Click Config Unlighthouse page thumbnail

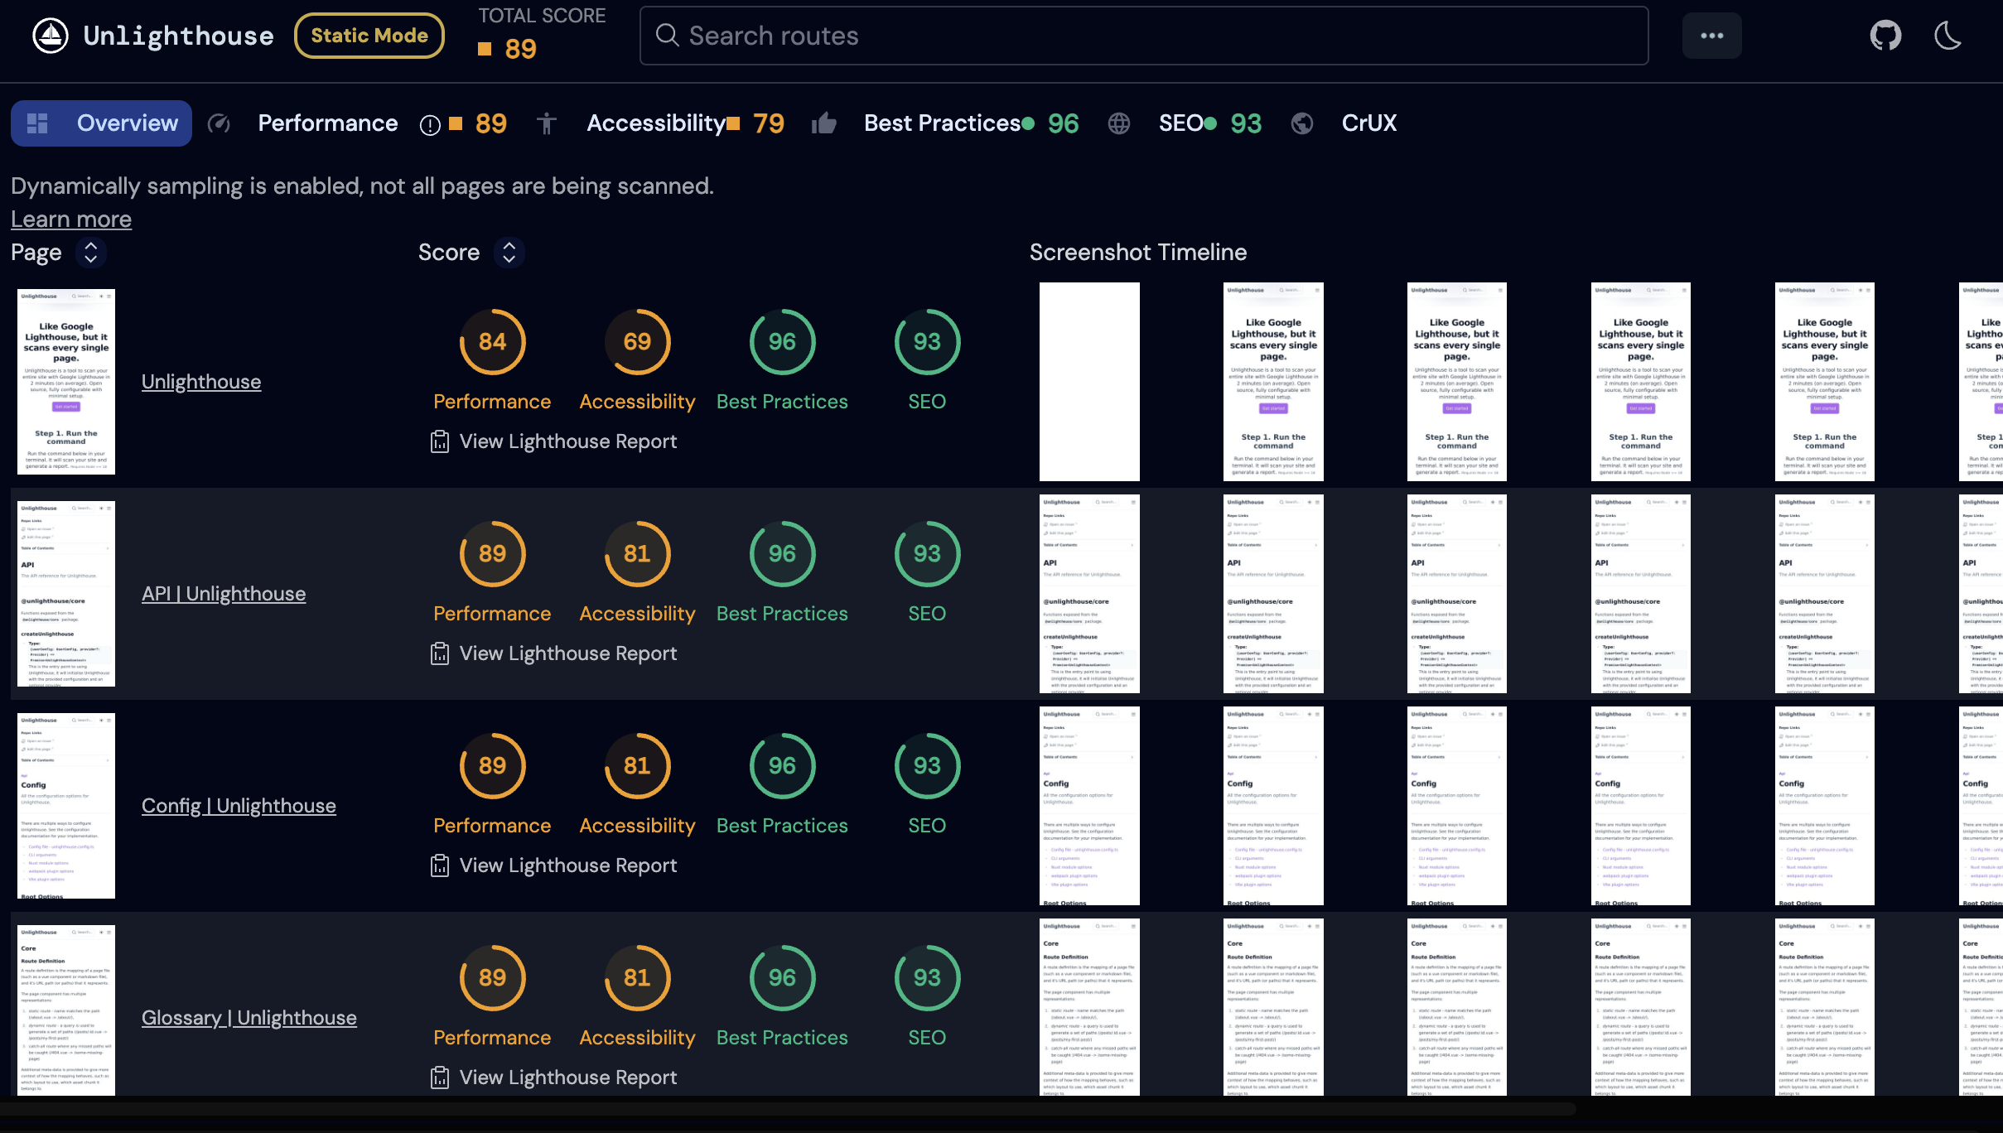point(65,804)
